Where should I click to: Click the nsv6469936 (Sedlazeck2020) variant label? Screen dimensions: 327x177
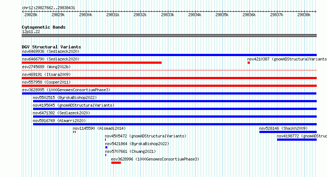[51, 51]
